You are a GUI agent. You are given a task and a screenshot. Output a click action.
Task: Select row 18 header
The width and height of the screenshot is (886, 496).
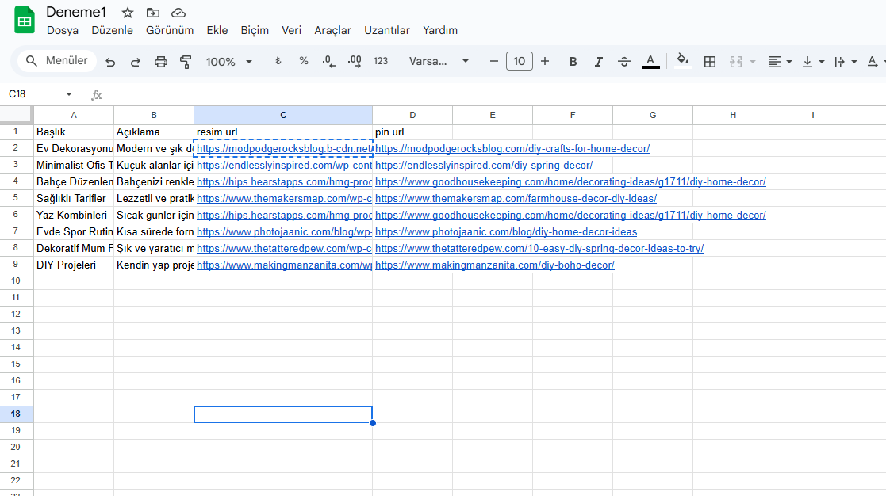[15, 414]
